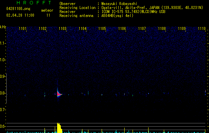The width and height of the screenshot is (209, 133).
Task: Click the HROFFT title text
Action: [34, 3]
